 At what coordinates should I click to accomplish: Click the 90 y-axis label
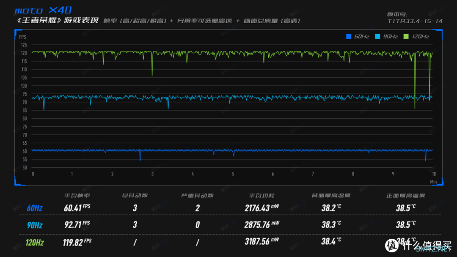25,102
